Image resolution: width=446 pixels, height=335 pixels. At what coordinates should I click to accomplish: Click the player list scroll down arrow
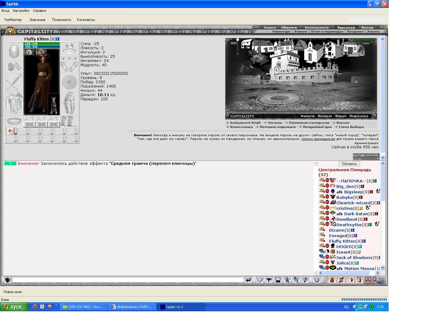coord(383,268)
